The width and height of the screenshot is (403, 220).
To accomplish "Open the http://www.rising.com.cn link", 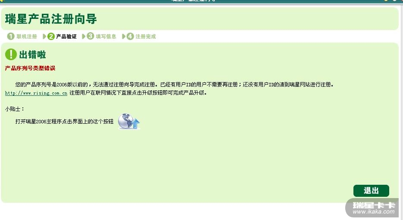I will [36, 93].
